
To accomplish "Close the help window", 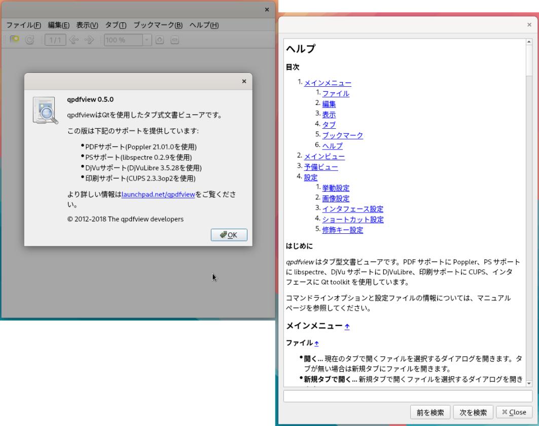I will point(529,25).
